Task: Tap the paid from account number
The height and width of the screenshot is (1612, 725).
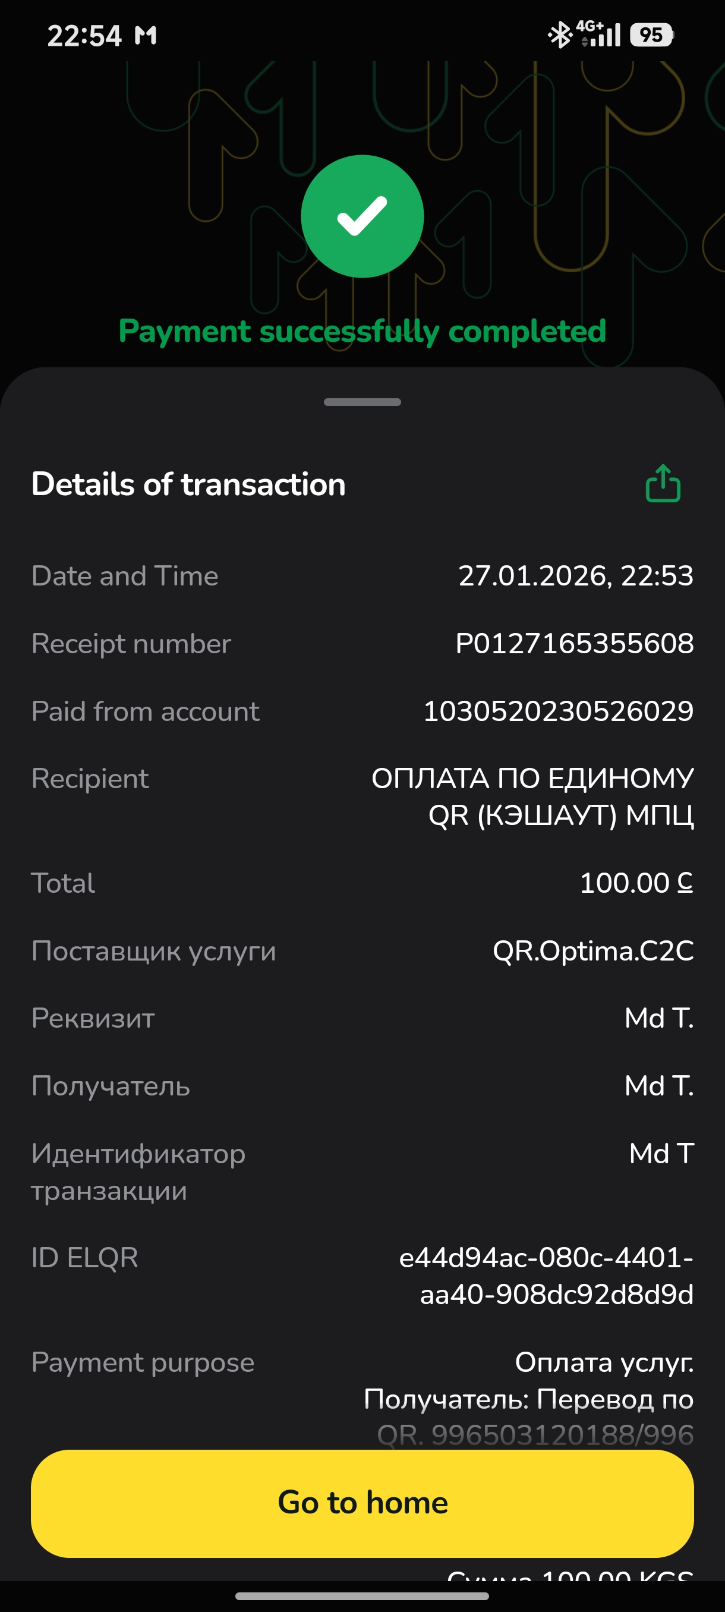Action: [558, 711]
